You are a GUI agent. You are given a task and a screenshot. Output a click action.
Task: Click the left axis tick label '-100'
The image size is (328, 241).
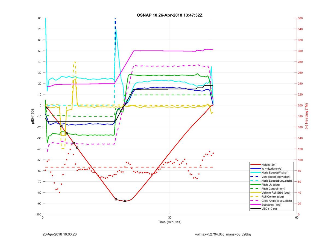coord(38,214)
